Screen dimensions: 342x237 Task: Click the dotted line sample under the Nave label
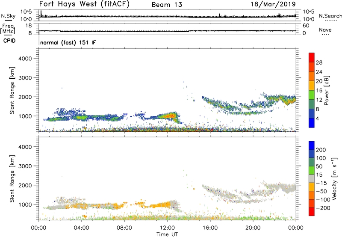[325, 34]
